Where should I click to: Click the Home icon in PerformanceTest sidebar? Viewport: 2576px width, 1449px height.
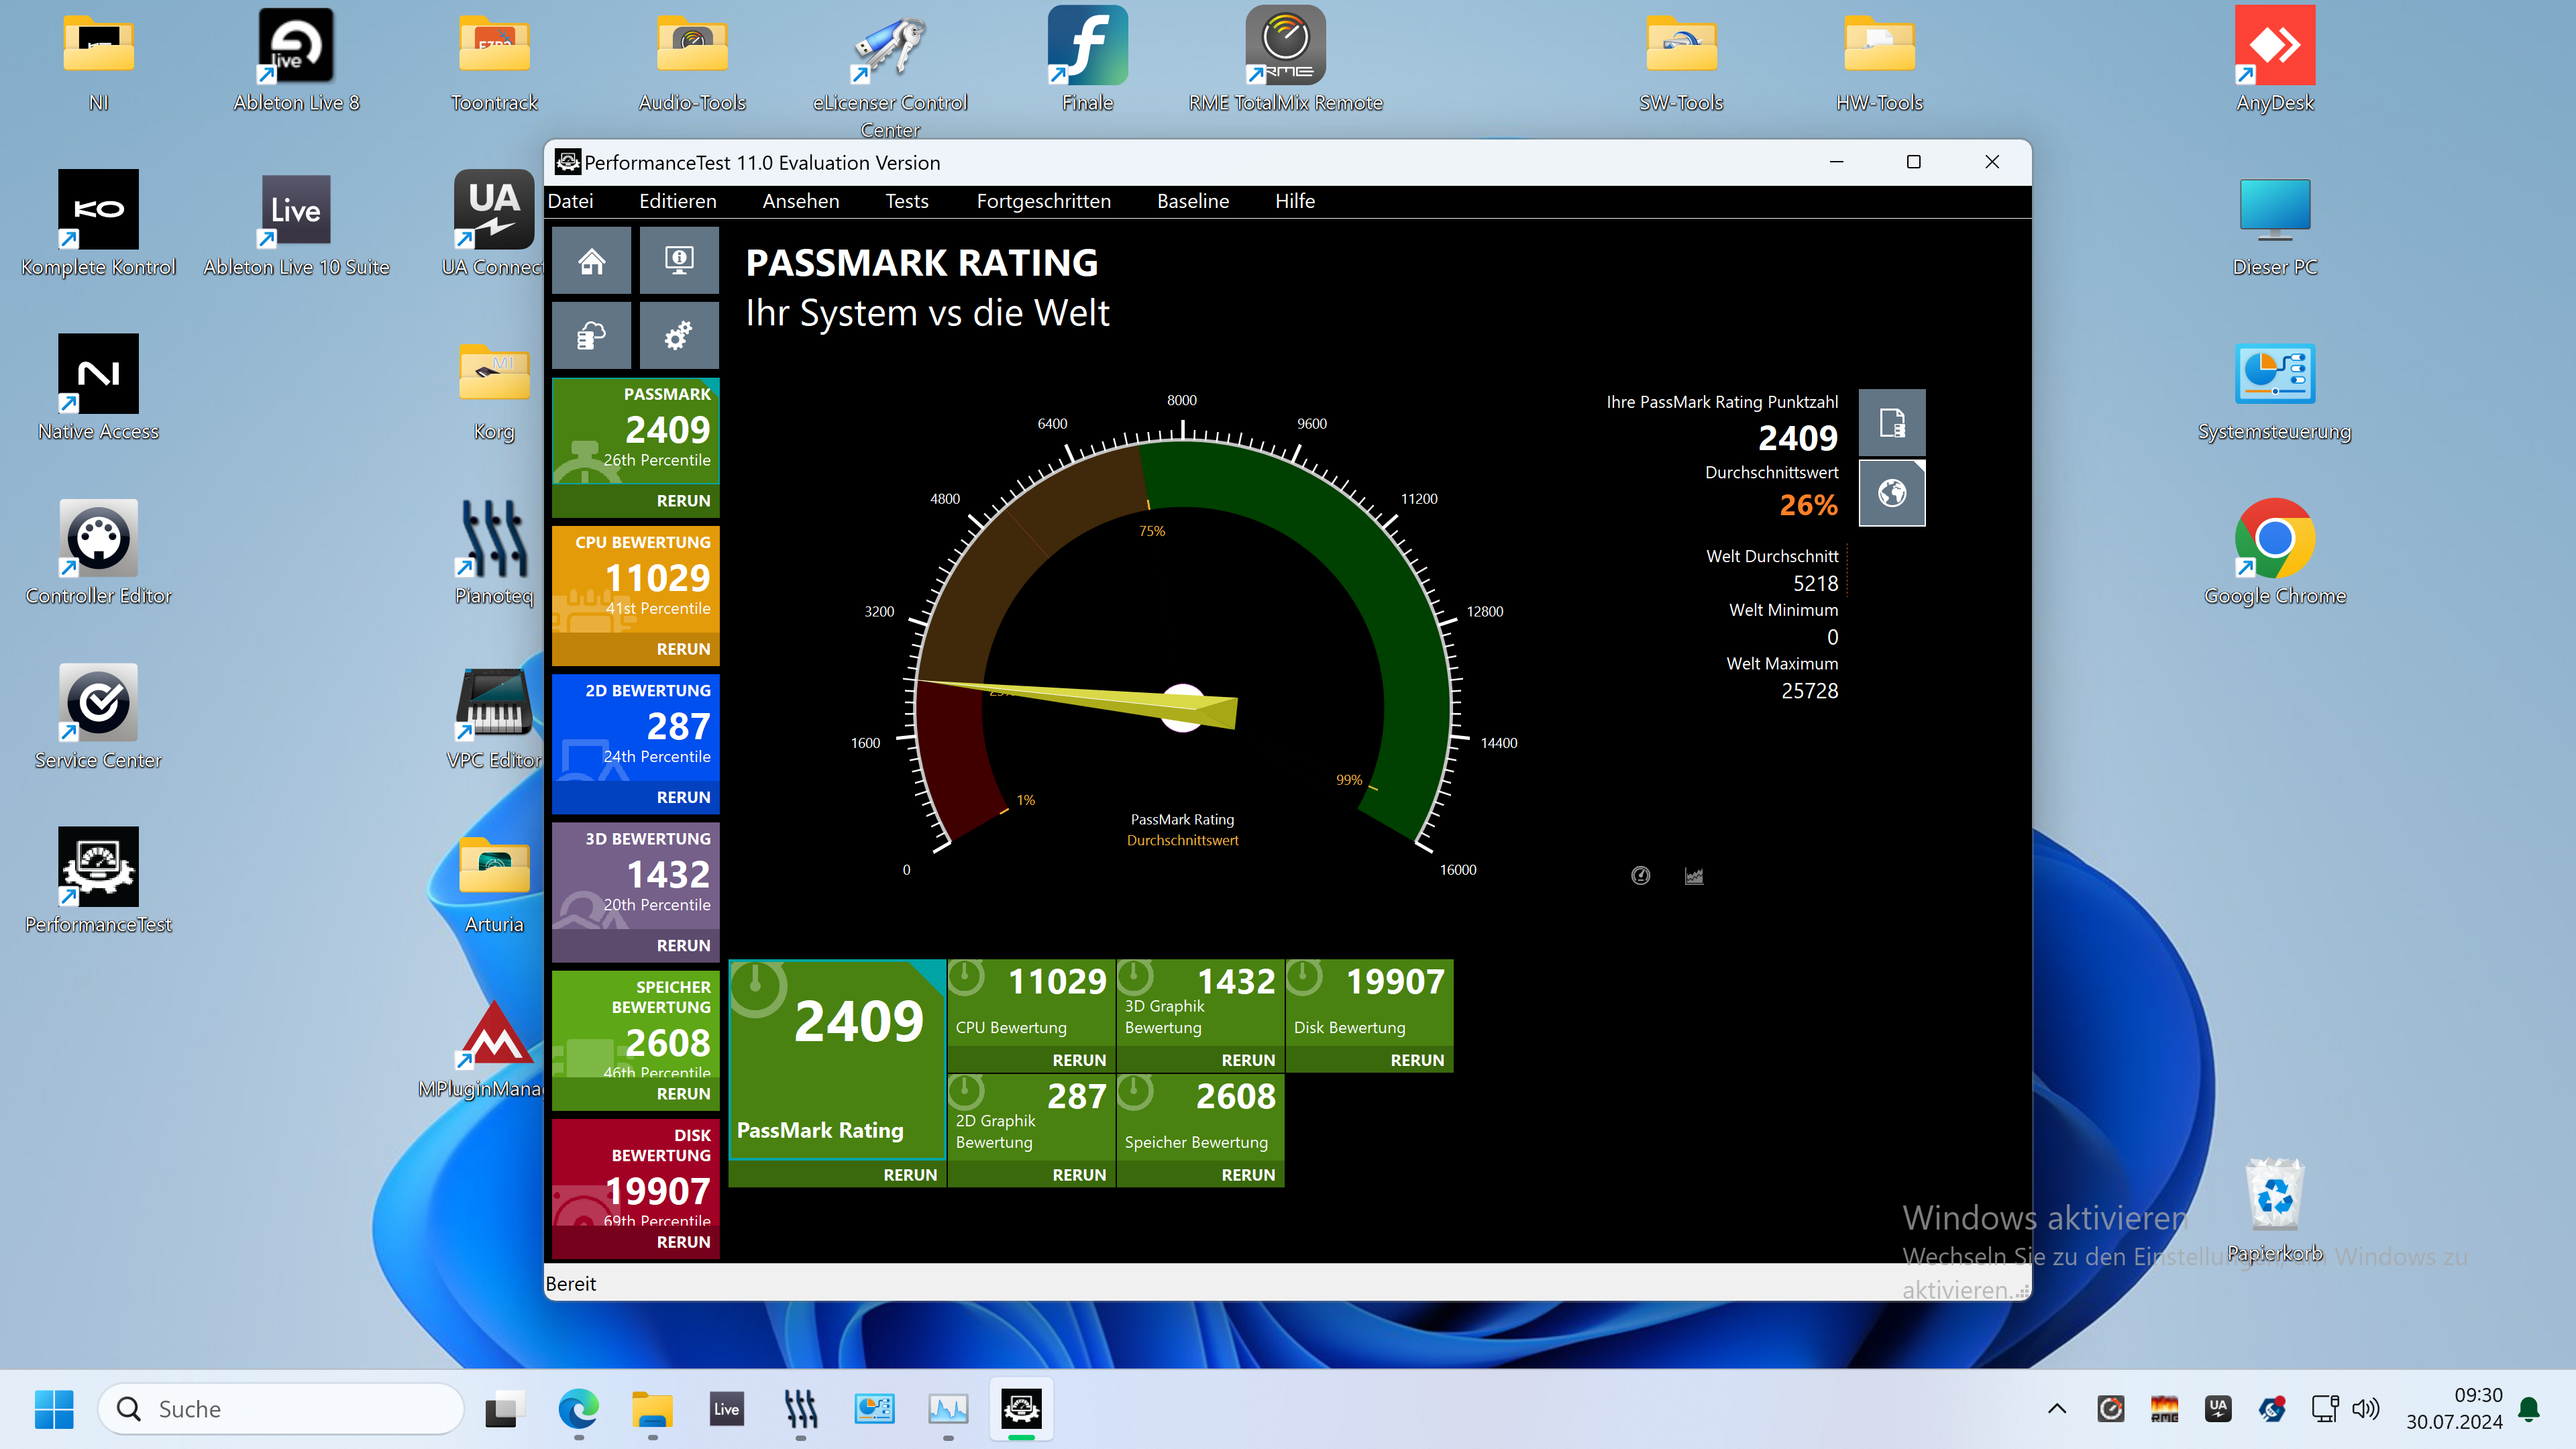pos(591,261)
